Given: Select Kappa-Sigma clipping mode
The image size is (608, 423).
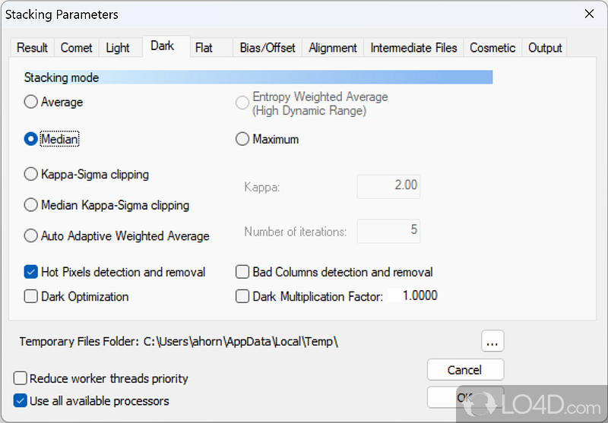Looking at the screenshot, I should (x=31, y=174).
